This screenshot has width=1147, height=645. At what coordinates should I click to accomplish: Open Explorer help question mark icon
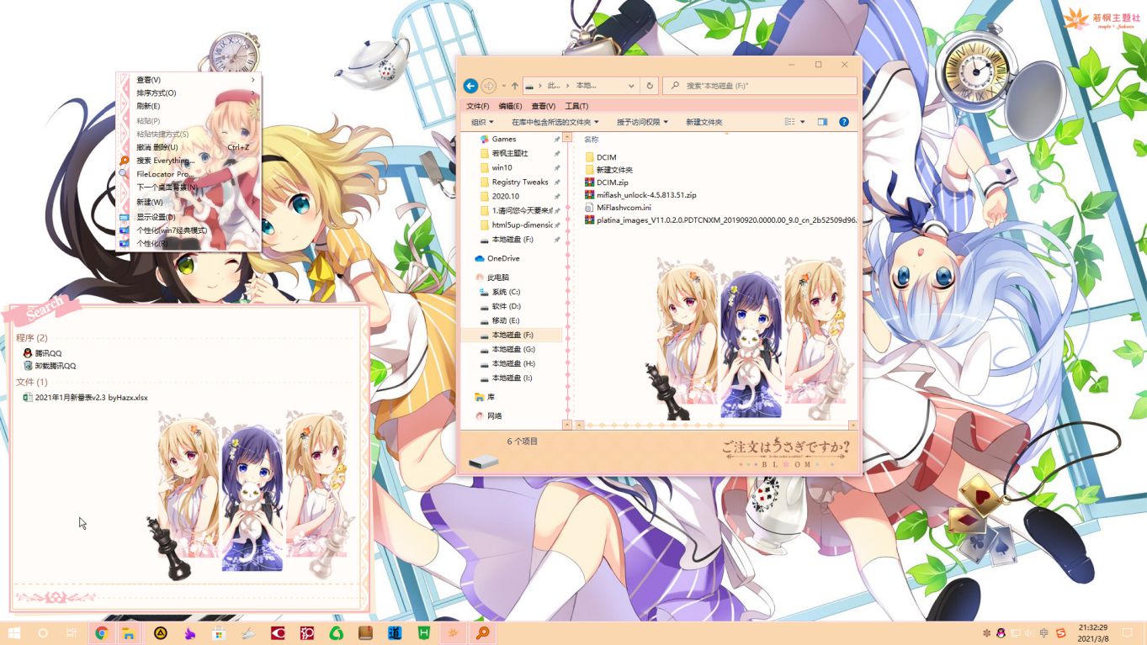coord(844,122)
